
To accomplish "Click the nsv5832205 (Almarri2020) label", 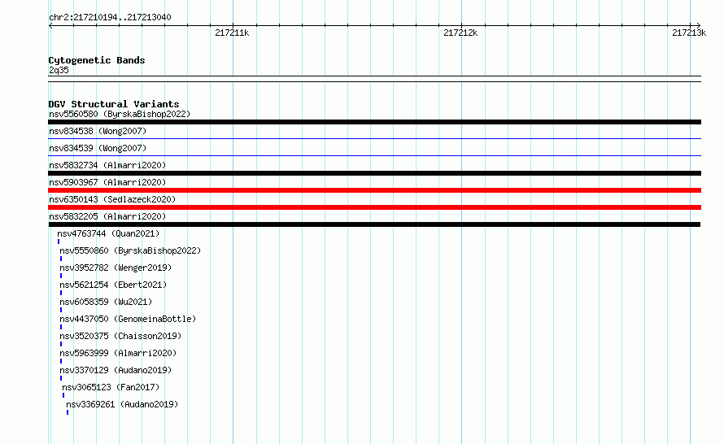I will point(107,216).
